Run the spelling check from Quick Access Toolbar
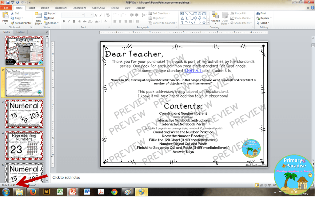This screenshot has width=315, height=197. (x=13, y=2)
